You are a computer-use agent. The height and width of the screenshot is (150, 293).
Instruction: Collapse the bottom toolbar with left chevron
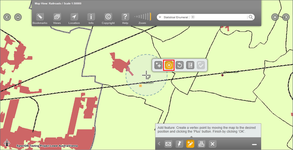click(158, 144)
